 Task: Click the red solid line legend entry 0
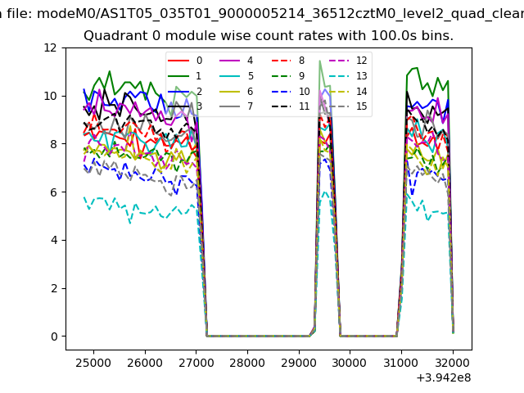pos(185,61)
